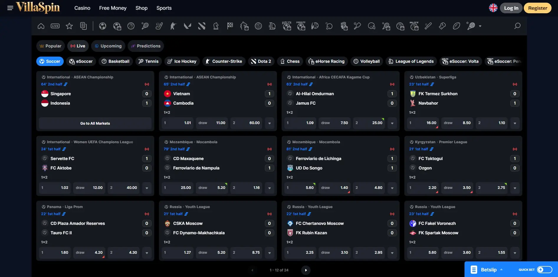Open Casino in the top navigation
Screen dimensions: 558x277
tap(82, 8)
